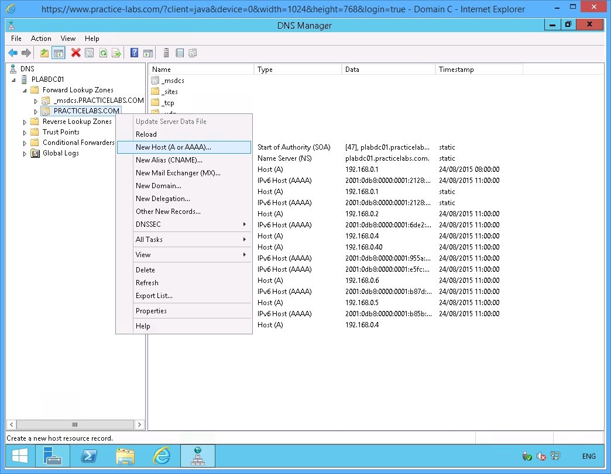Open the Action menu in menu bar
The height and width of the screenshot is (474, 611).
coord(41,39)
